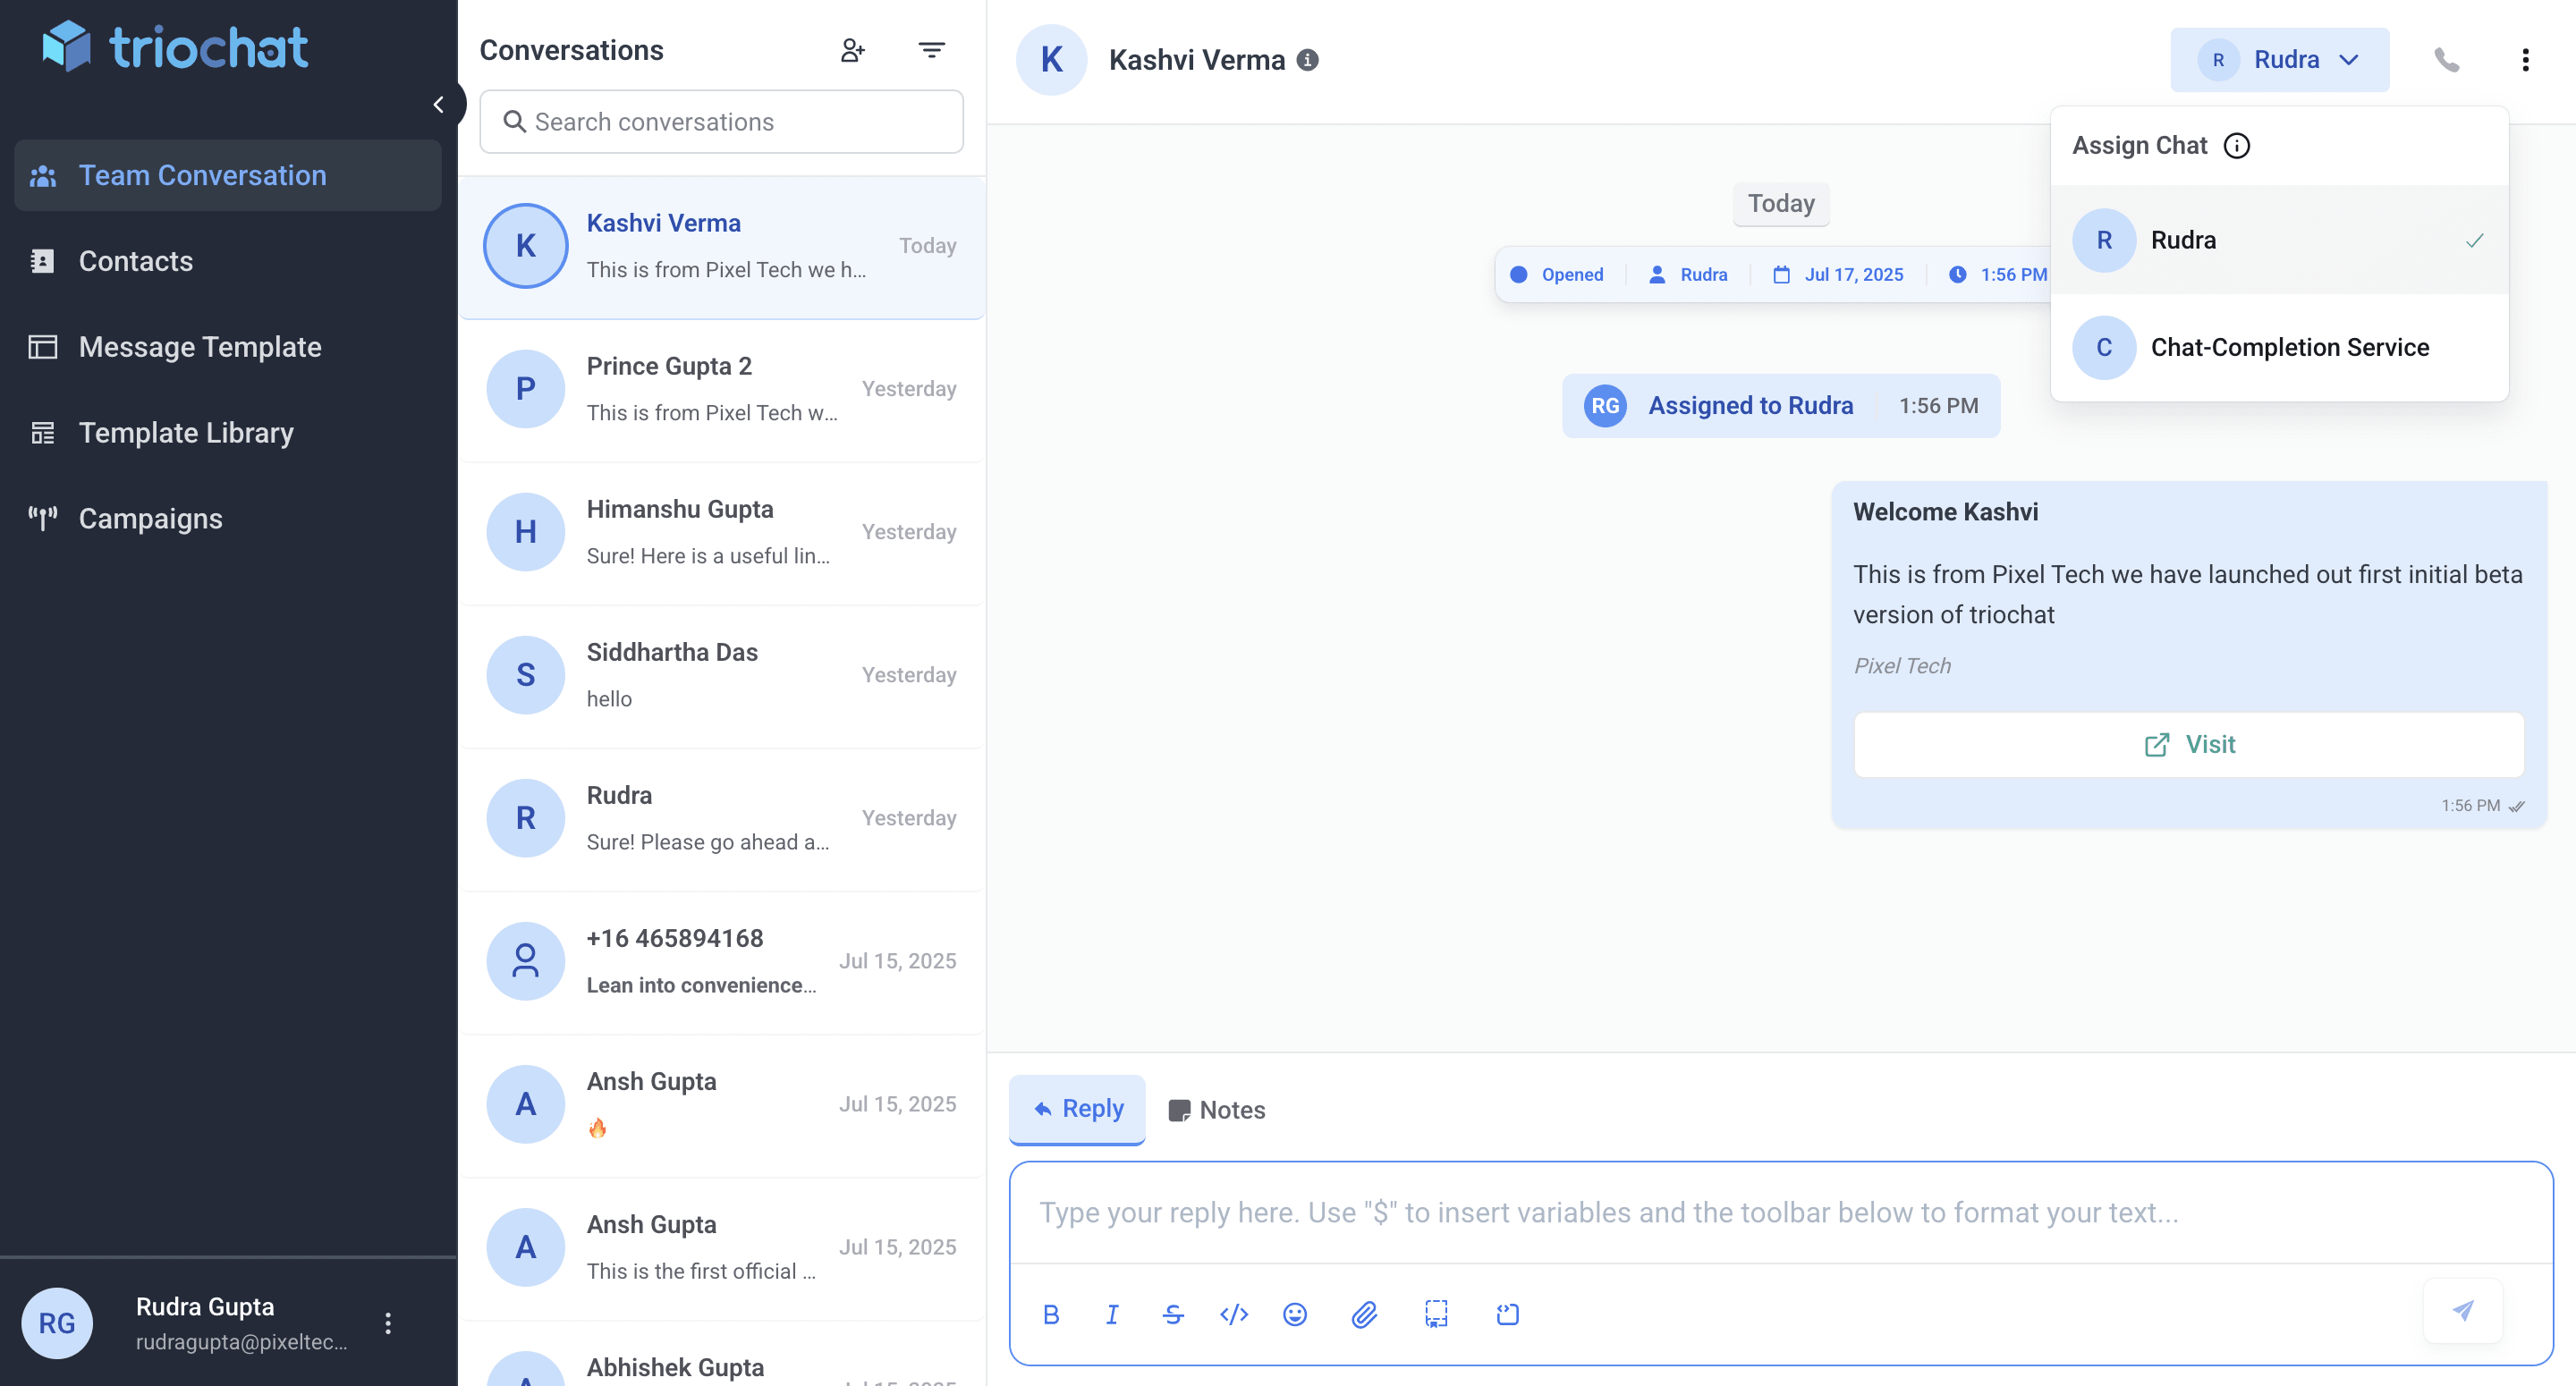Send the reply with the send icon
The image size is (2576, 1386).
coord(2462,1311)
